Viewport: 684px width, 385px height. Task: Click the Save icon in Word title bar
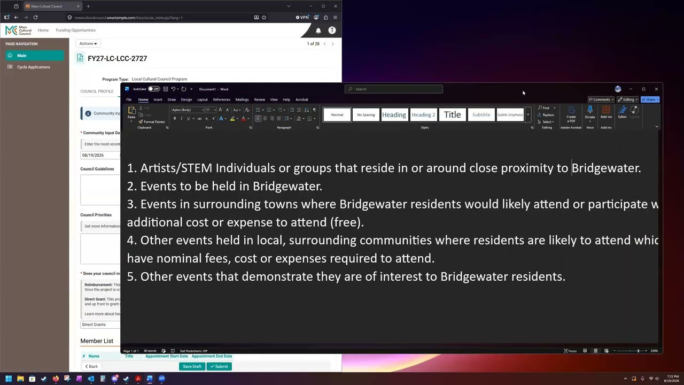[x=166, y=89]
